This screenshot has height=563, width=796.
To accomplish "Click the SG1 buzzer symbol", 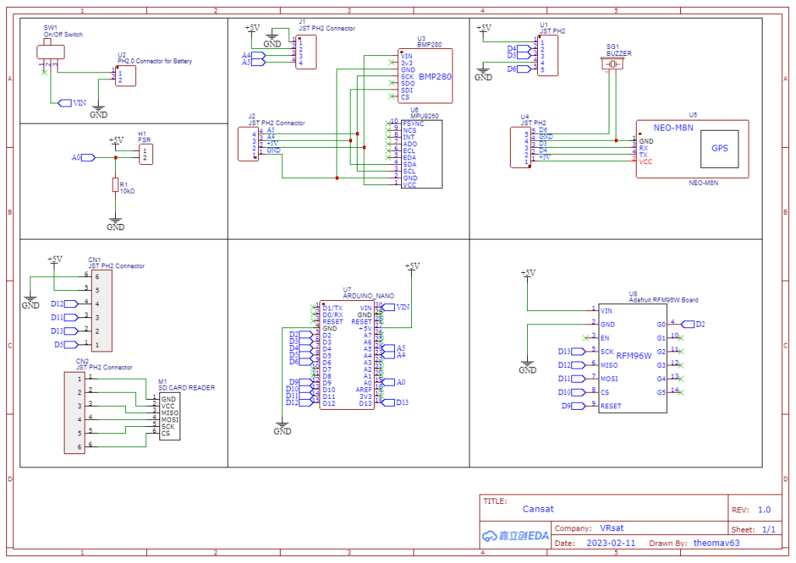I will click(x=613, y=65).
